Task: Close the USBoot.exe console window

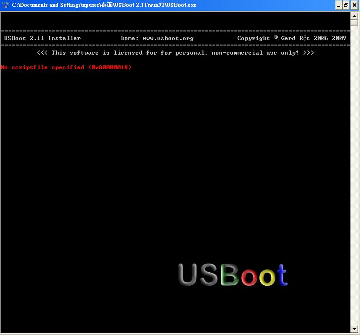Action: pyautogui.click(x=354, y=5)
